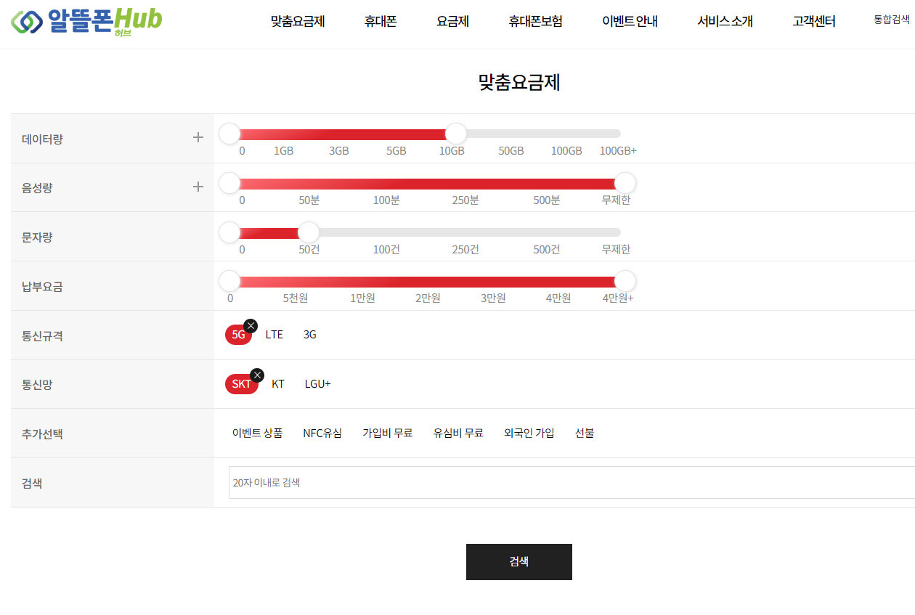Image resolution: width=915 pixels, height=615 pixels.
Task: Click the 맞춤요금제 page heading
Action: coord(519,82)
